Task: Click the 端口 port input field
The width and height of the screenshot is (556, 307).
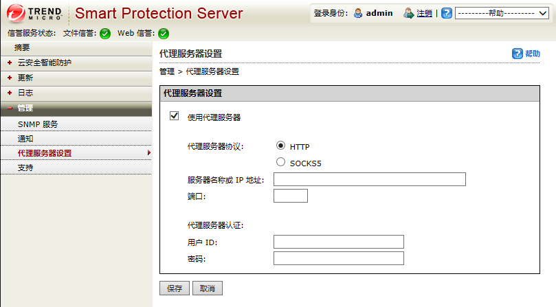Action: pyautogui.click(x=290, y=196)
